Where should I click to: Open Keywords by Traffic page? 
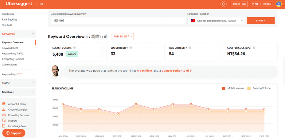13,53
